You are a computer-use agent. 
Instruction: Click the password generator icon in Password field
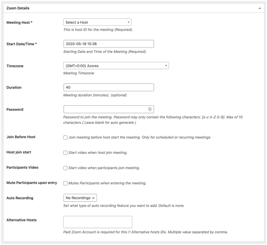[x=150, y=109]
